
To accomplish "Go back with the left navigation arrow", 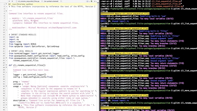I will click(9, 1).
